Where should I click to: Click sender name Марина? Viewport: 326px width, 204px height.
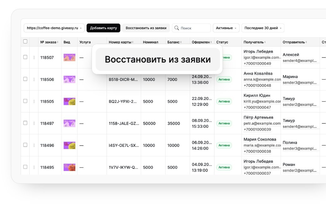pos(290,77)
